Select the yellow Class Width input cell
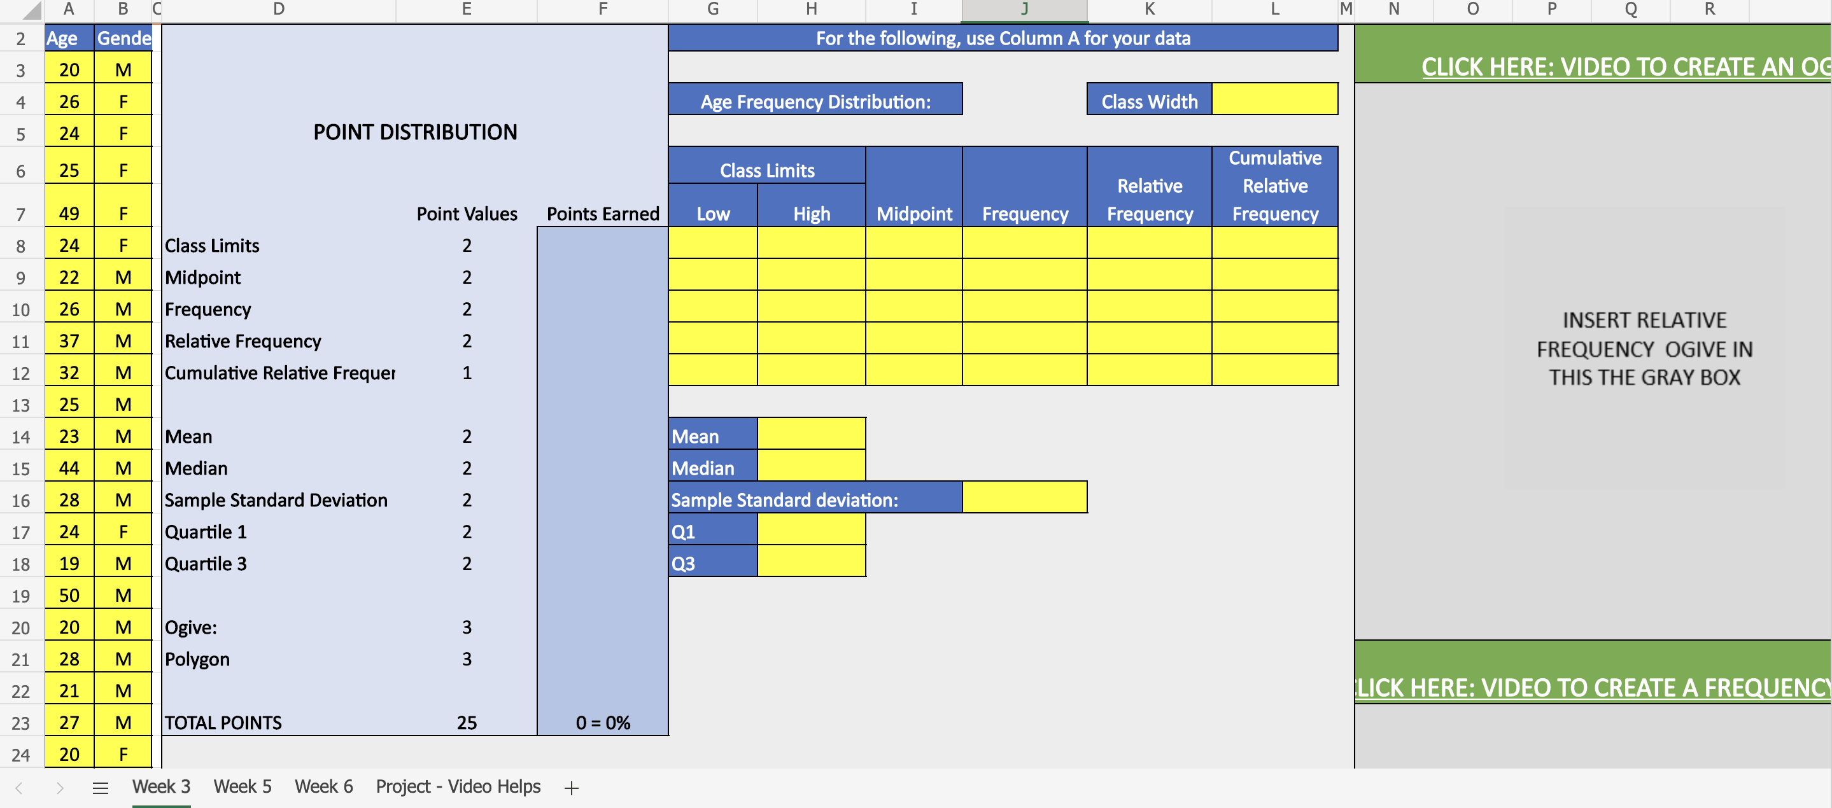The height and width of the screenshot is (808, 1832). [x=1275, y=100]
